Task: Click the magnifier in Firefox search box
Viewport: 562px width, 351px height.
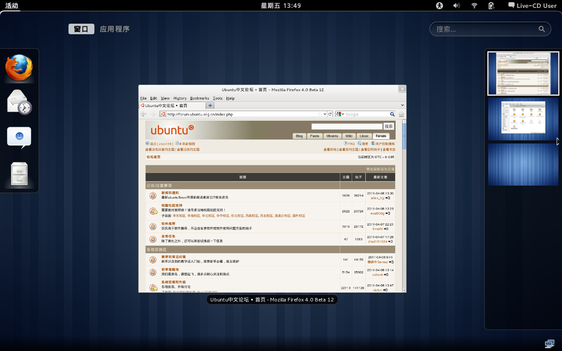Action: pyautogui.click(x=393, y=114)
